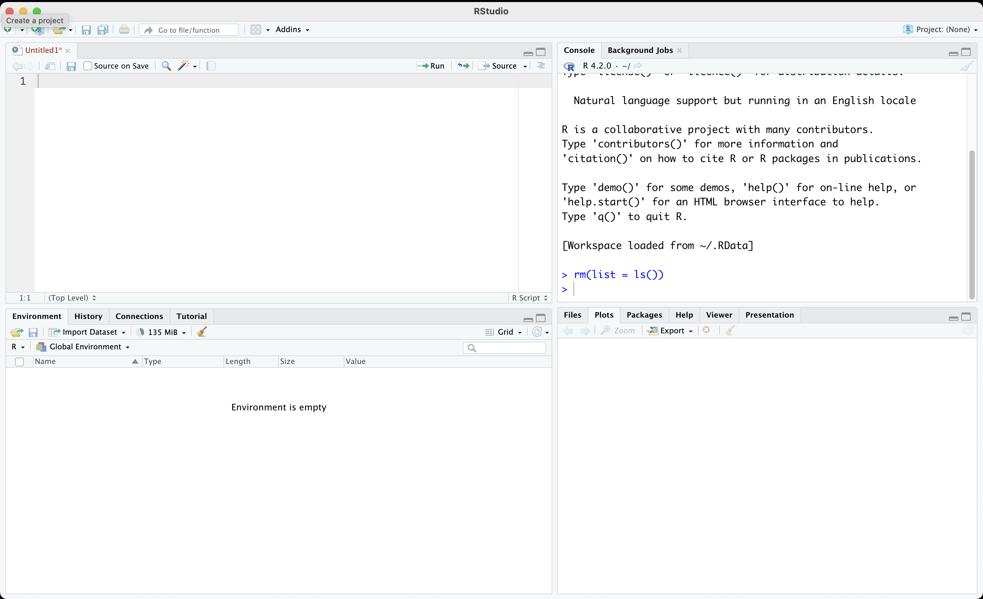
Task: Click refresh plot icon in Plots pane
Action: point(968,330)
